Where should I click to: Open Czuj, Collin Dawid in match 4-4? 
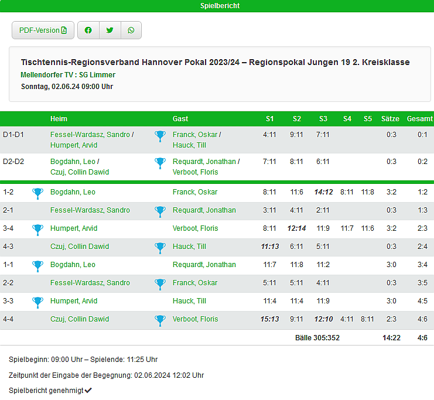(x=79, y=319)
